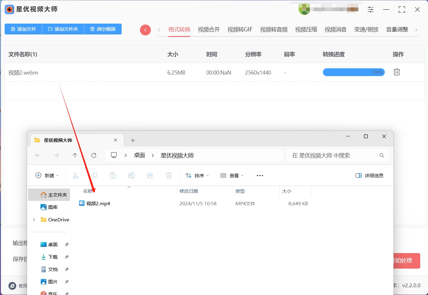
Task: Click the 6.25MB size value
Action: (x=176, y=73)
